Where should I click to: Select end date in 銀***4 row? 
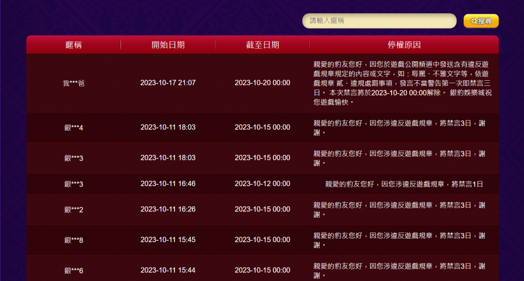(263, 127)
